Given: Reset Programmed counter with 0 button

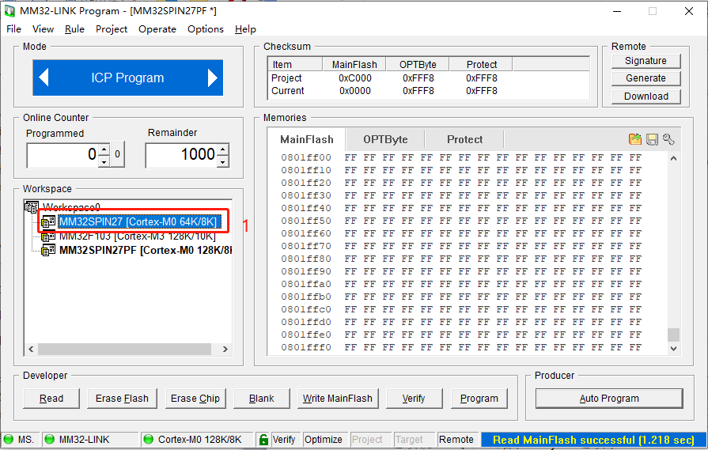Looking at the screenshot, I should click(x=117, y=154).
